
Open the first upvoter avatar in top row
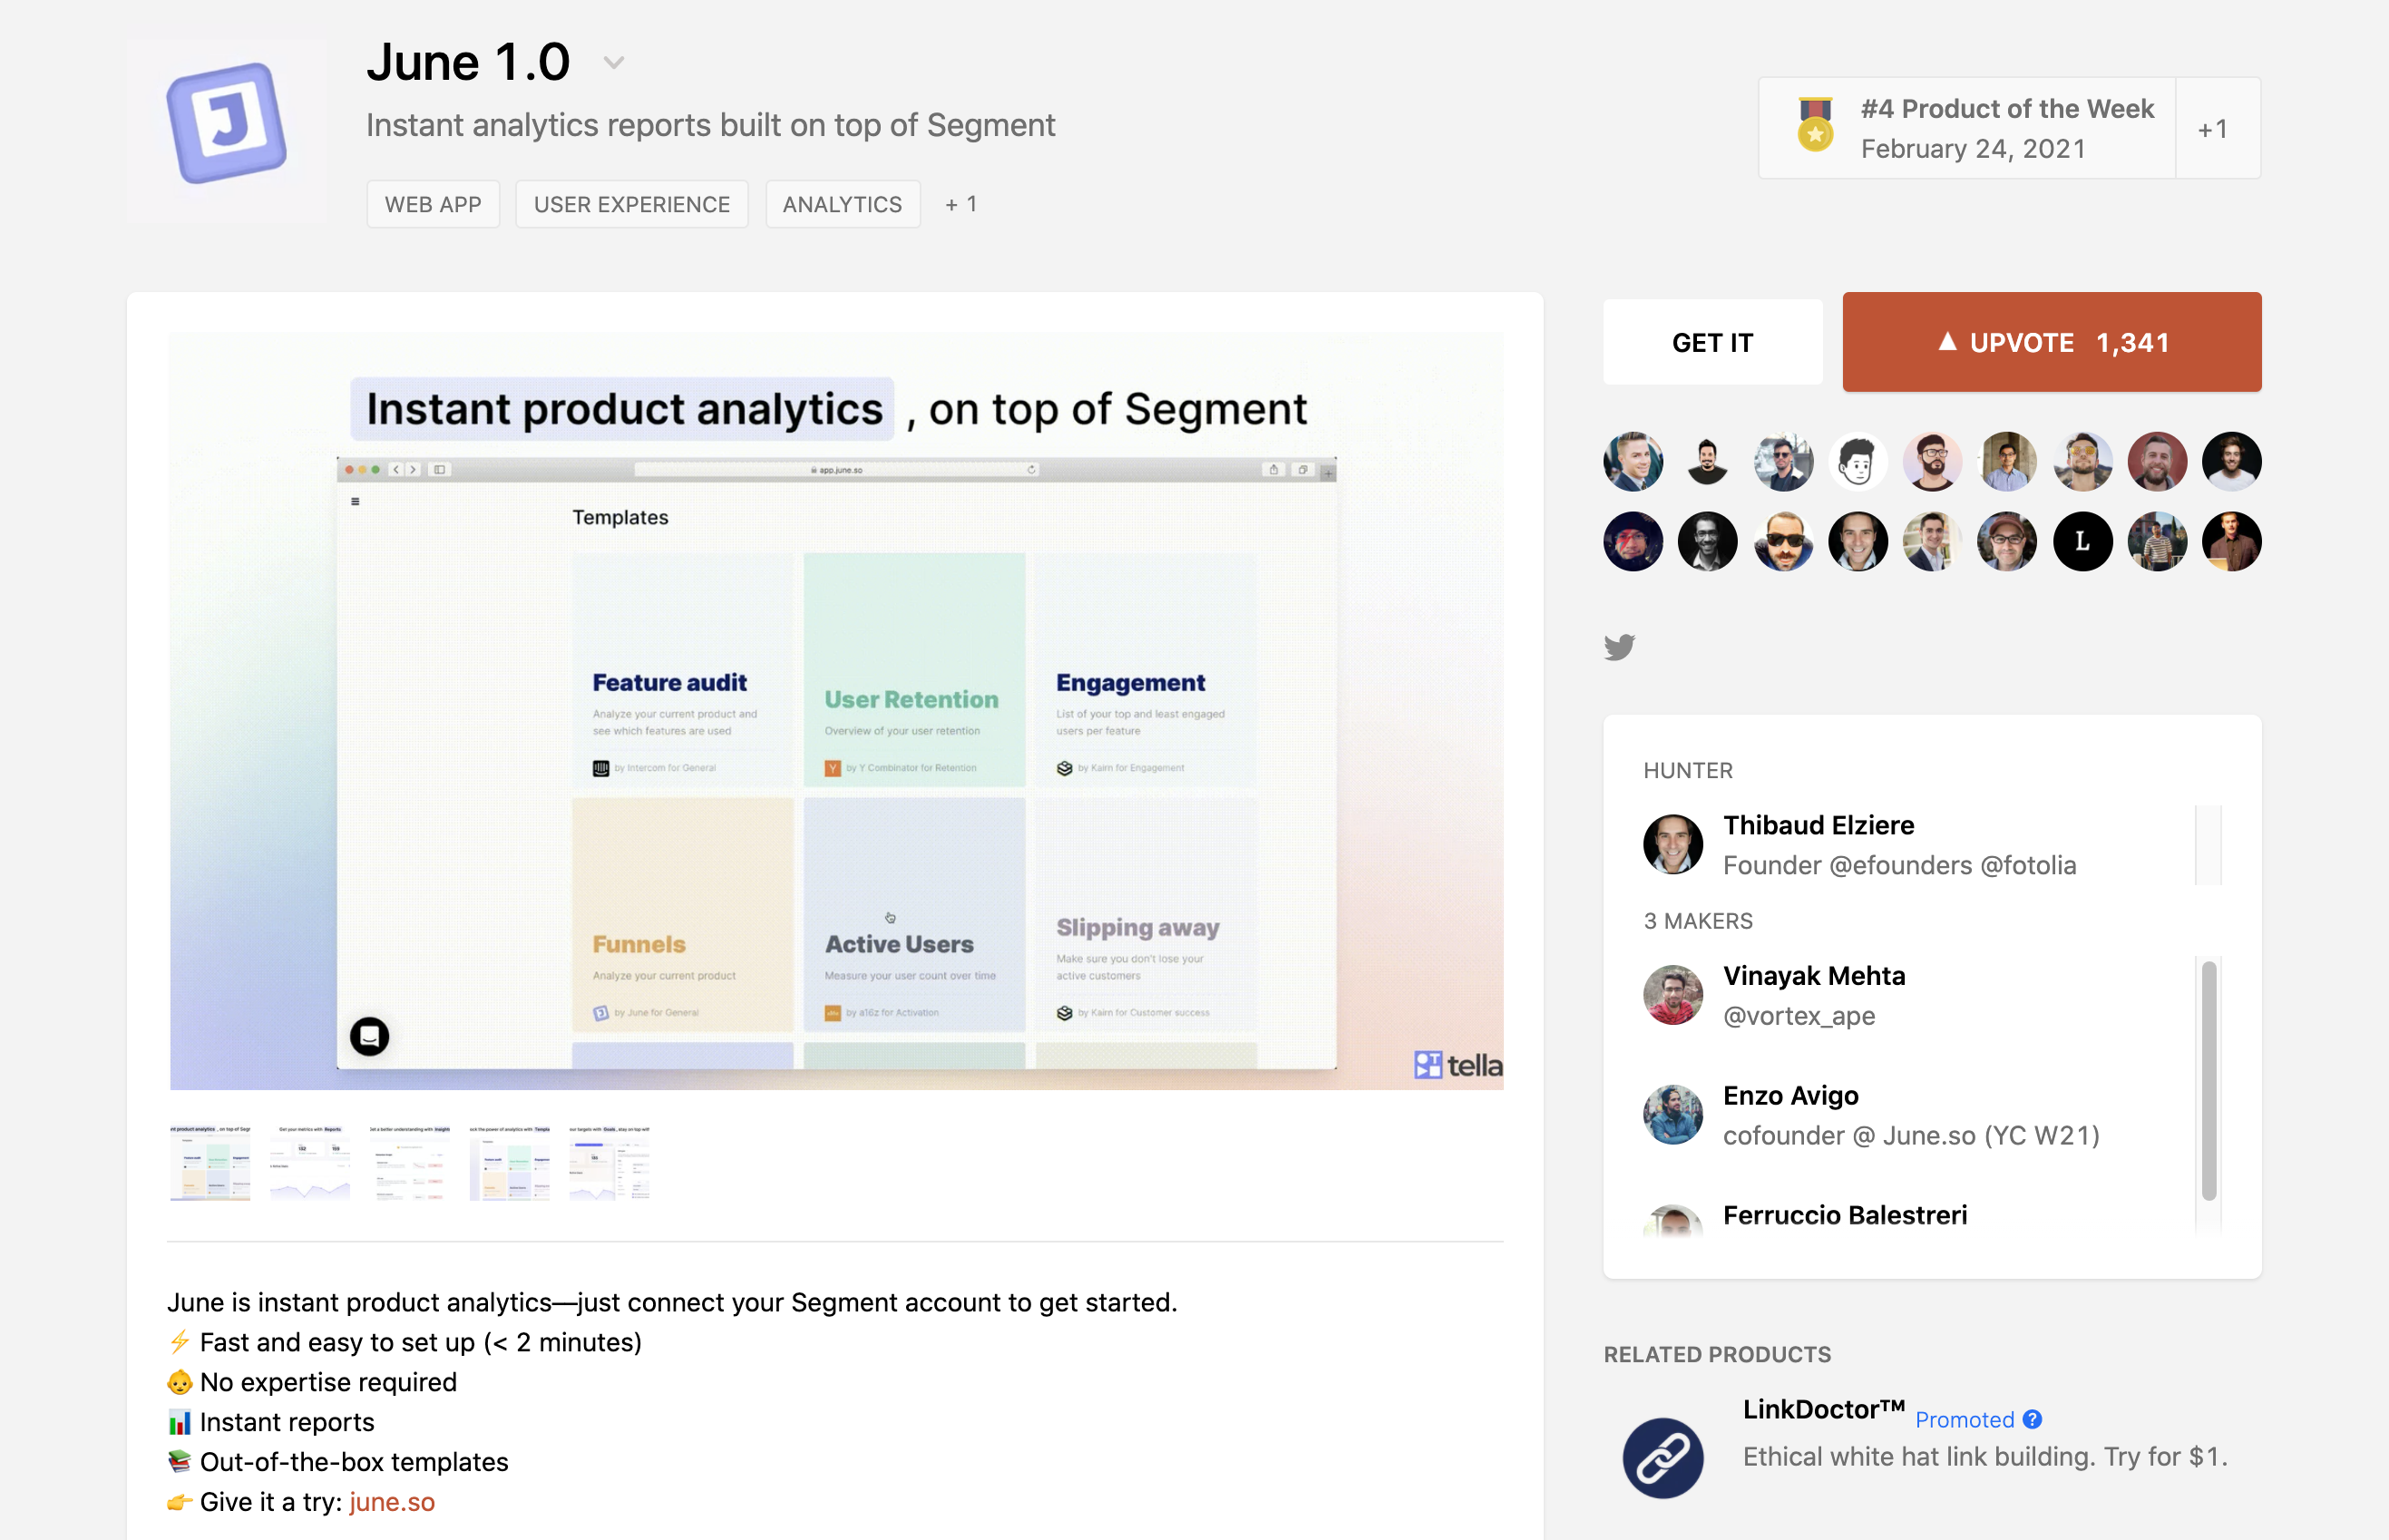[x=1633, y=461]
